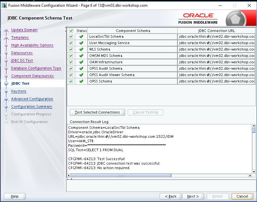Uncheck the OAM Infrastructure row checkbox
Screen dimensions: 257x202
click(71, 62)
